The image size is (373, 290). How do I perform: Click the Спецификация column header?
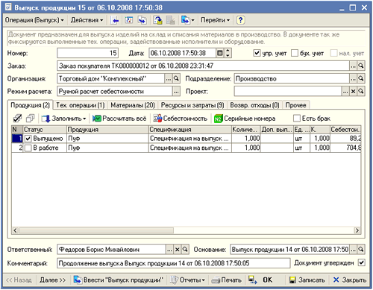(x=190, y=130)
